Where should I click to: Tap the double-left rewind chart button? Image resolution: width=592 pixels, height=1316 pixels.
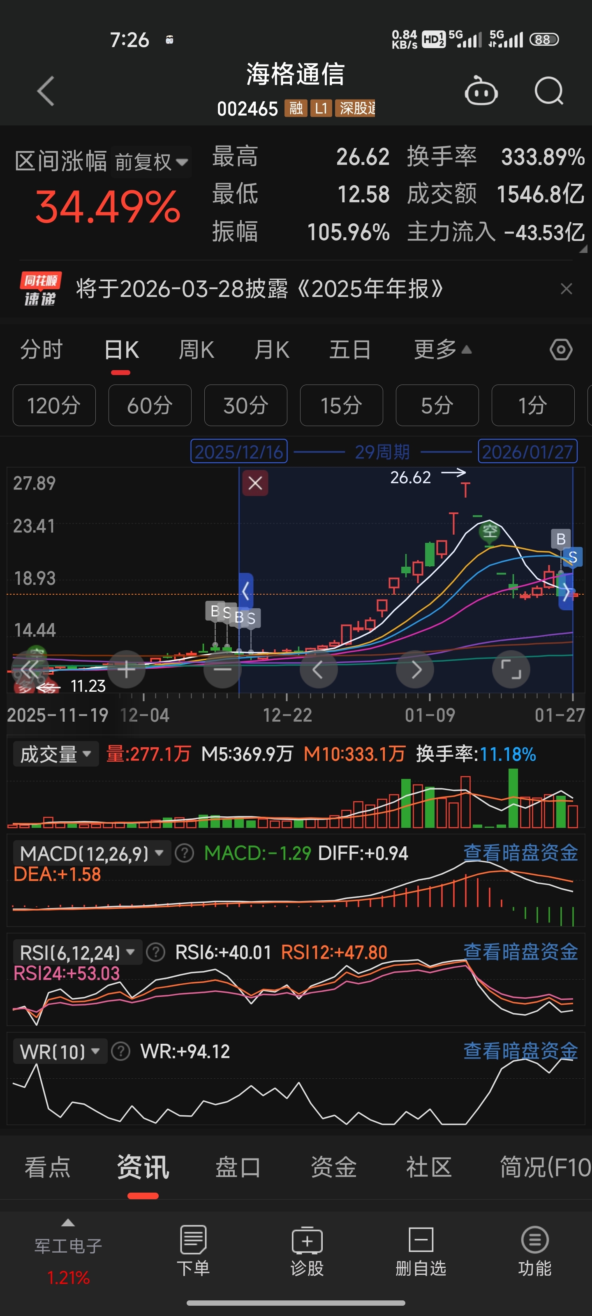[30, 669]
